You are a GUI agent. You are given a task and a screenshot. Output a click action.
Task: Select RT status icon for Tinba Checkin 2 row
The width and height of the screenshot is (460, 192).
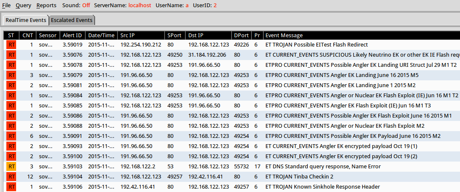11,176
